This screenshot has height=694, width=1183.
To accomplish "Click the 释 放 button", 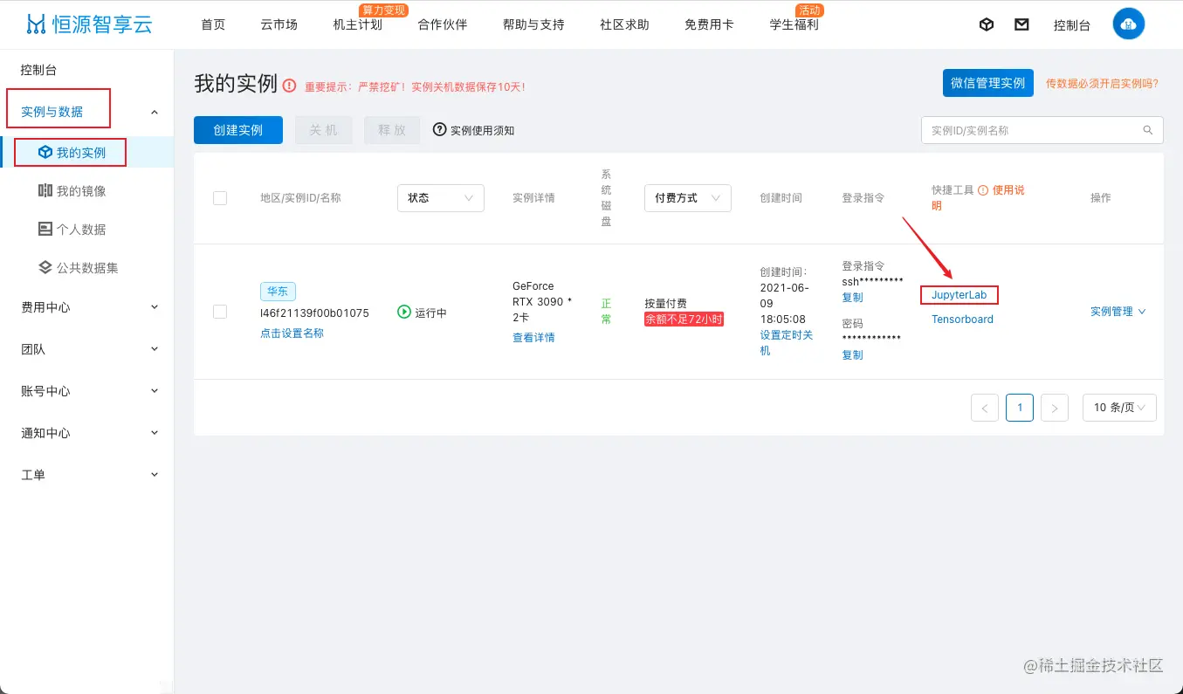I will 392,130.
